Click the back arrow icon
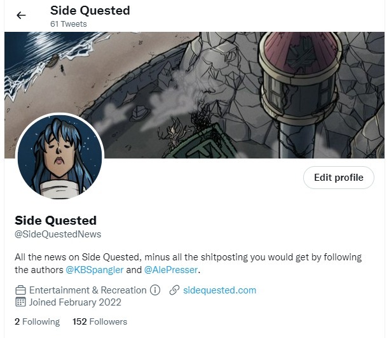The height and width of the screenshot is (338, 389). 21,15
